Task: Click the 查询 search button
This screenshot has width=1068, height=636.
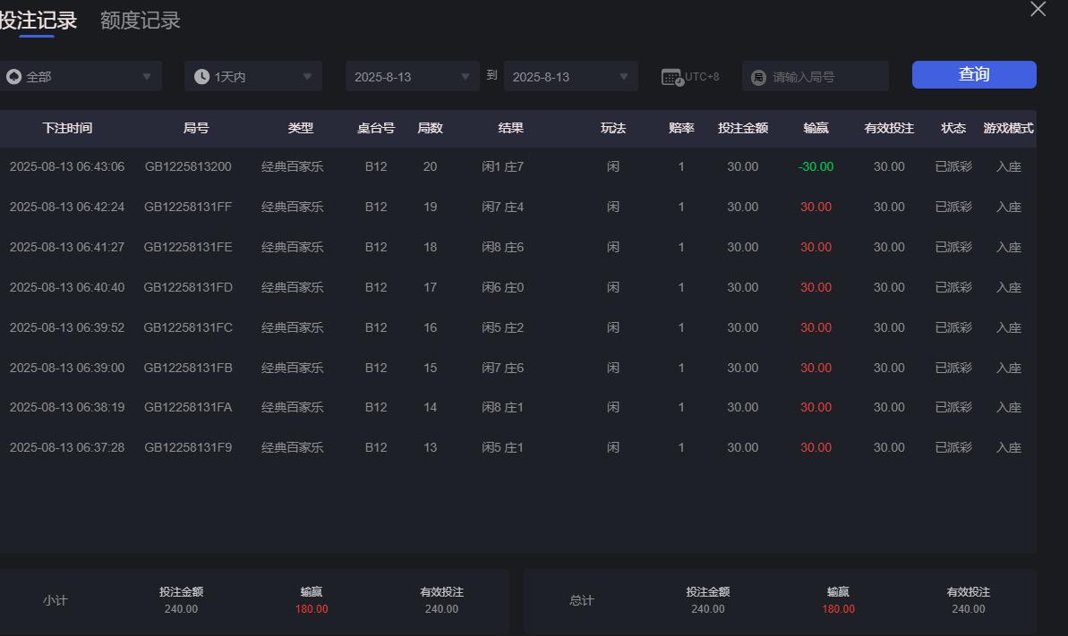Action: tap(973, 75)
